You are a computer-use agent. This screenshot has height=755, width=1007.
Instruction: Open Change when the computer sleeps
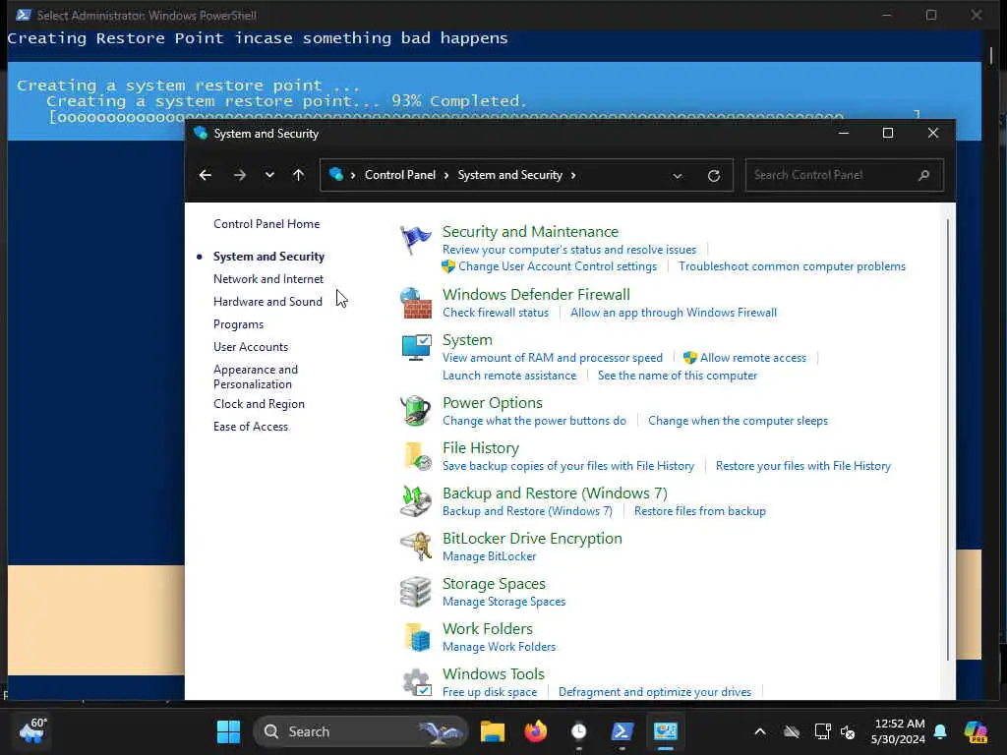tap(738, 421)
